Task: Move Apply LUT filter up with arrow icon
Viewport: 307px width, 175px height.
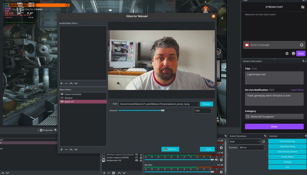Action: (71, 150)
